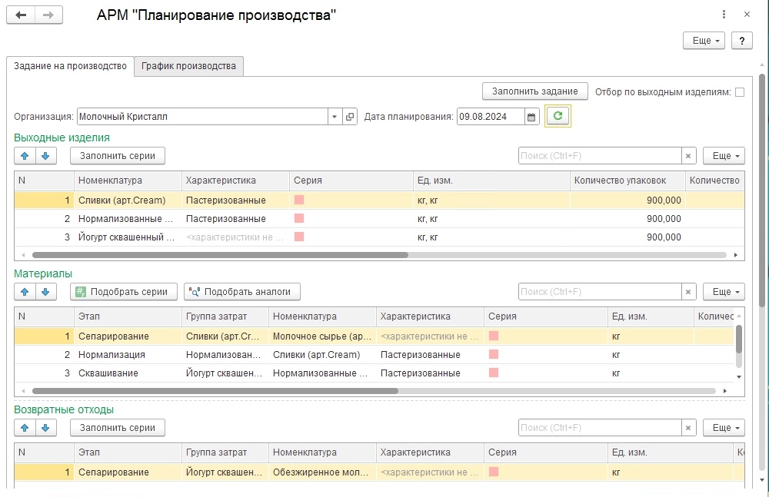Refresh data with the green reload icon

click(558, 116)
